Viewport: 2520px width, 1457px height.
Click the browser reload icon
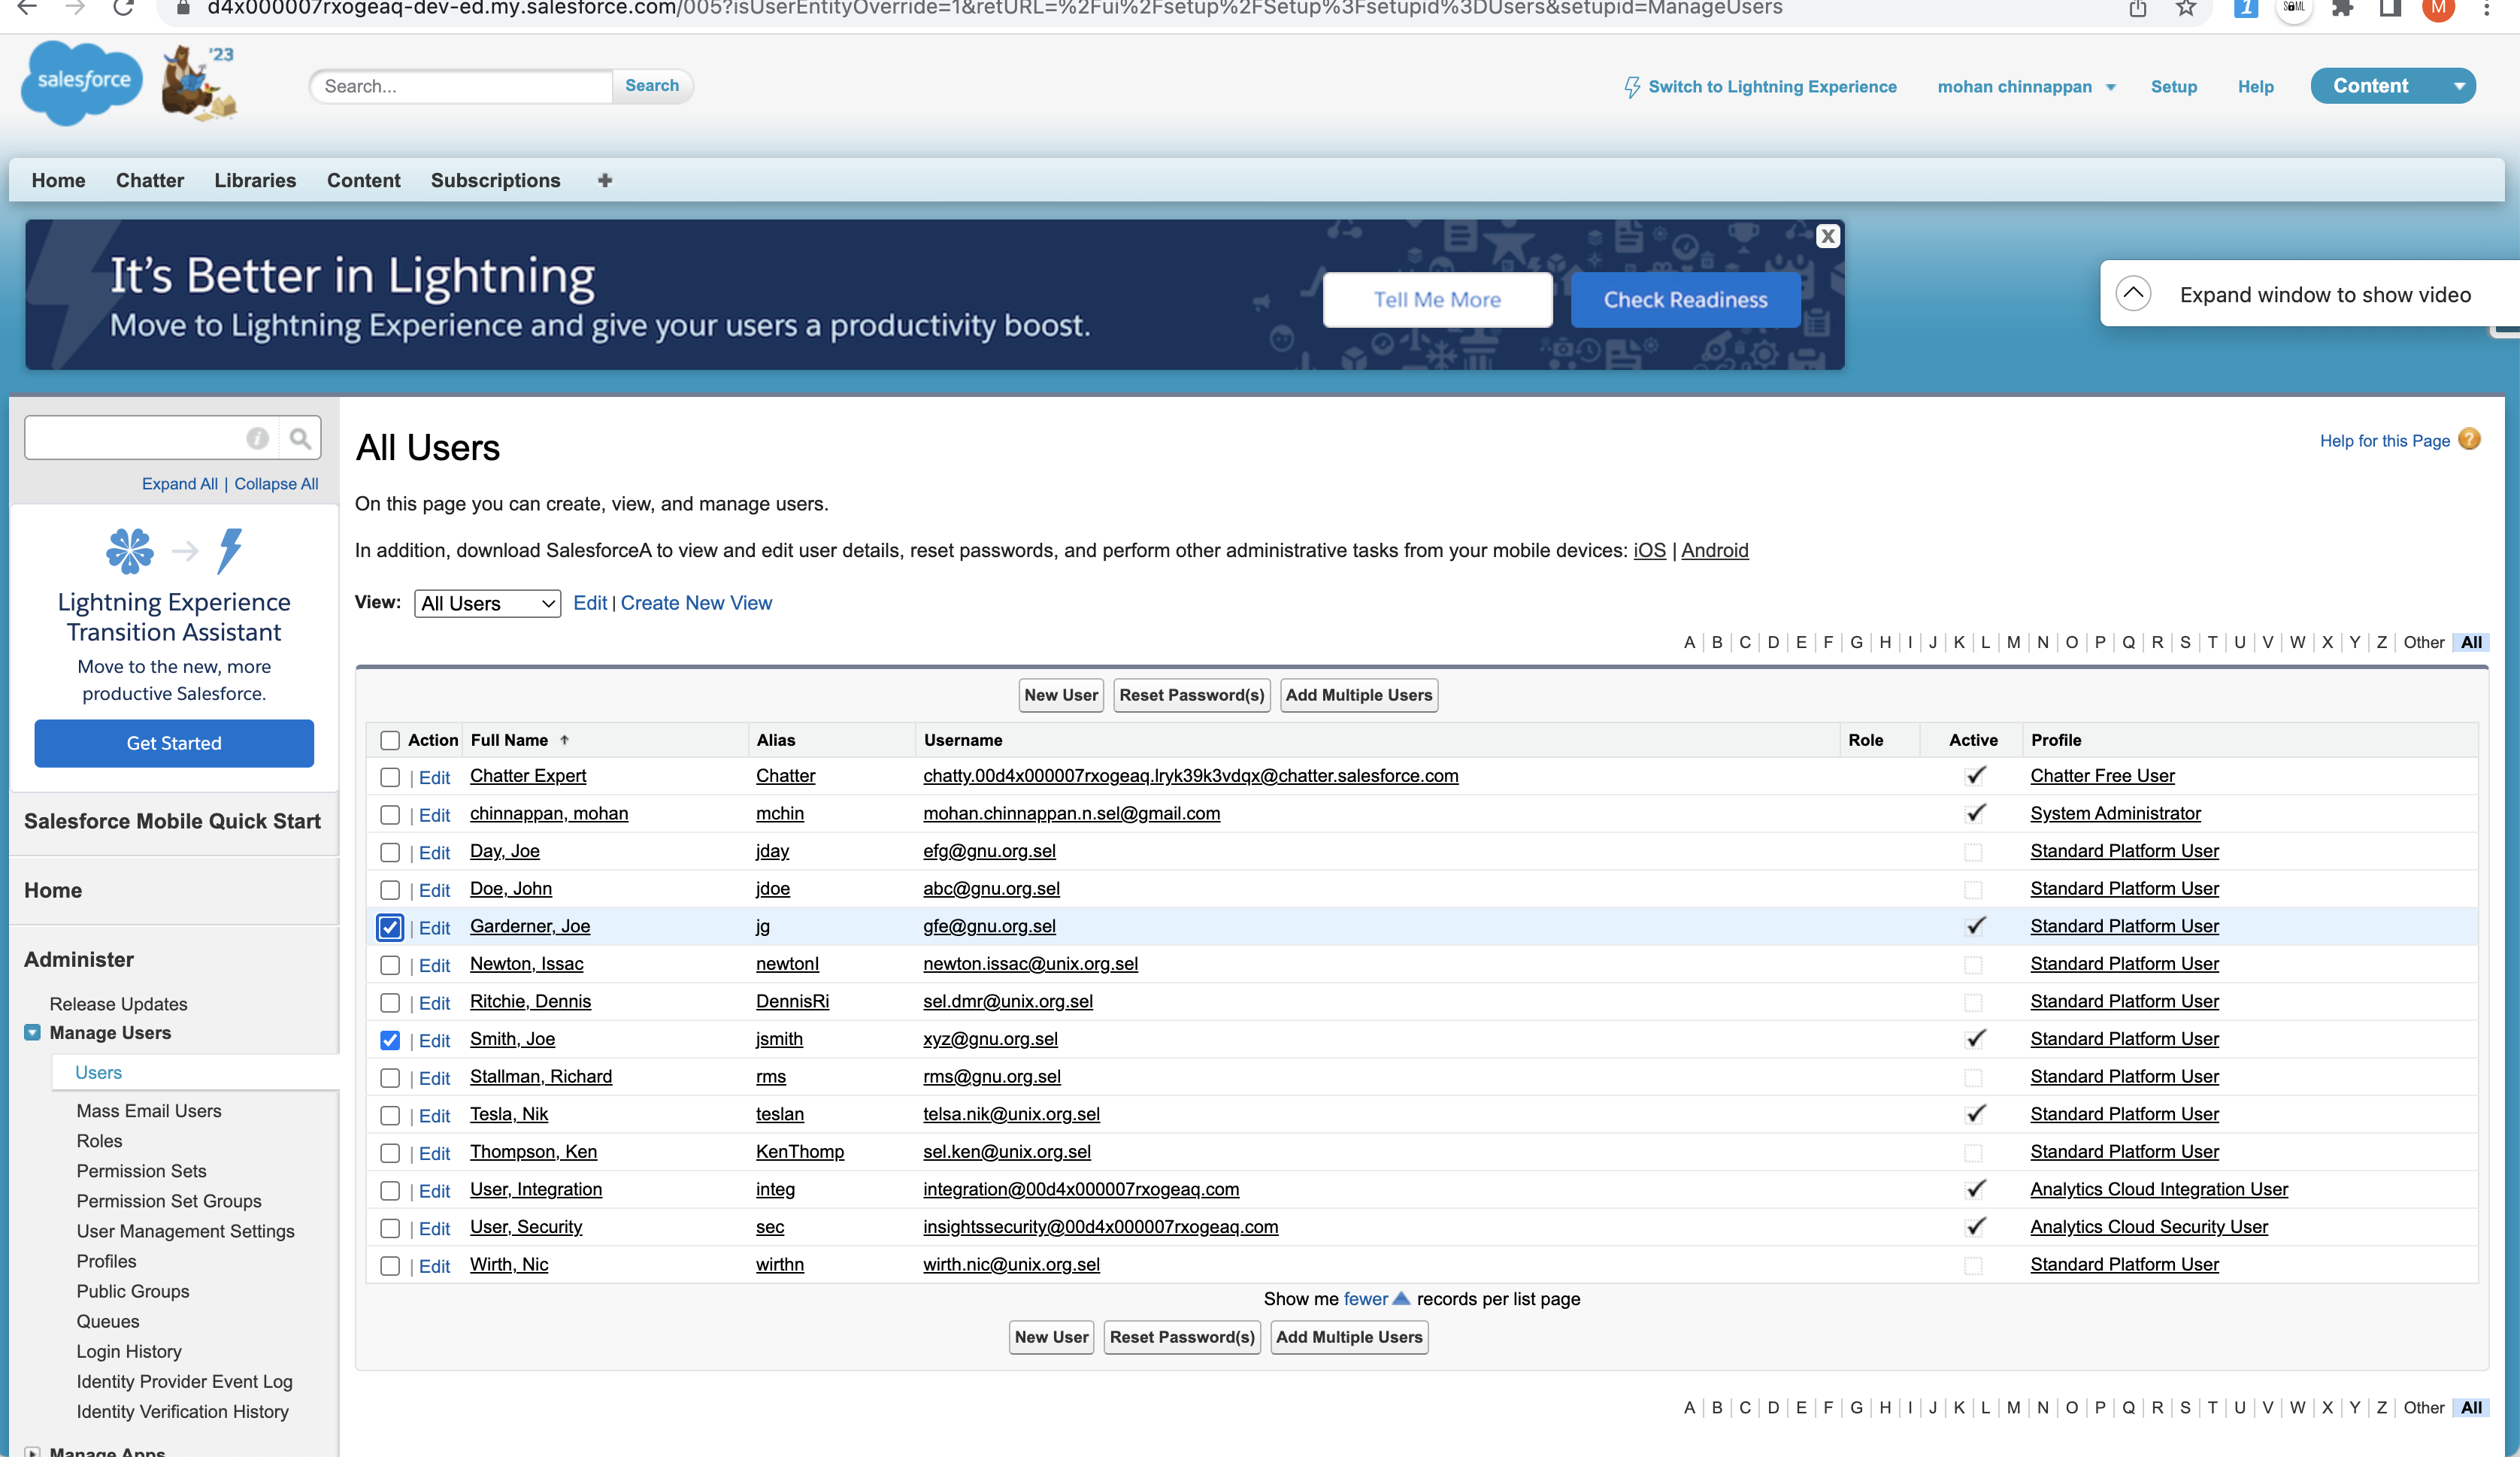tap(123, 8)
